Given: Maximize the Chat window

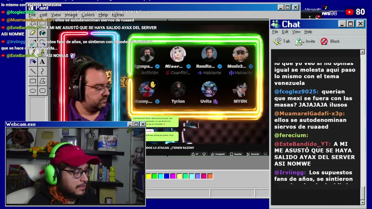Looking at the screenshot, I should point(350,24).
